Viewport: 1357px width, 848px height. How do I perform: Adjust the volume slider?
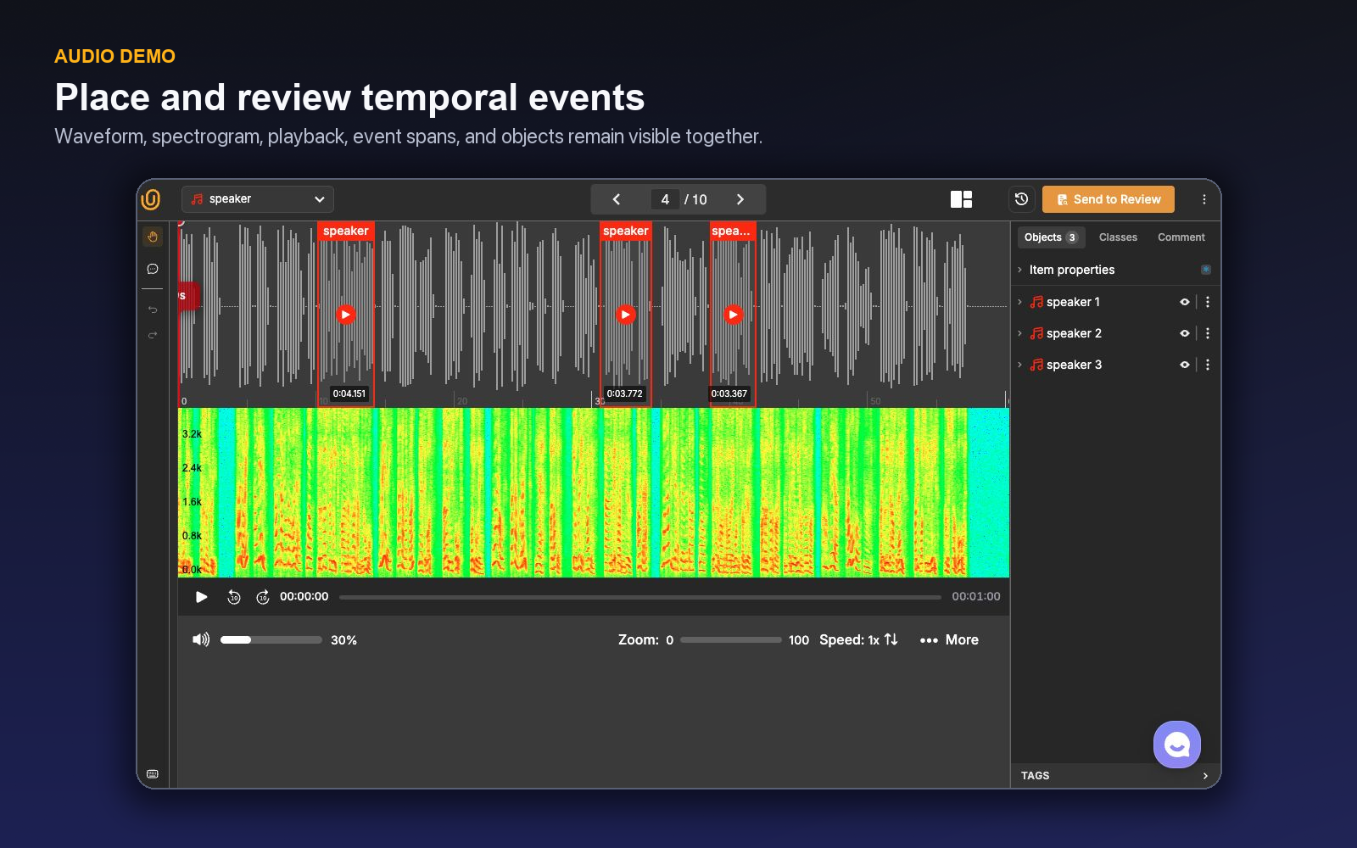[x=271, y=640]
